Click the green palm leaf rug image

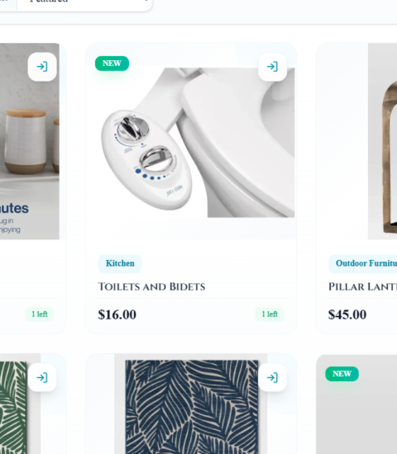(x=13, y=407)
